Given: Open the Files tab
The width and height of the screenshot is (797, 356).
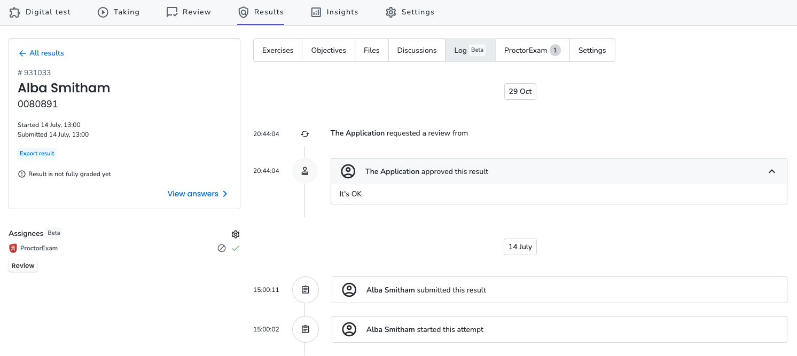Looking at the screenshot, I should click(x=372, y=50).
